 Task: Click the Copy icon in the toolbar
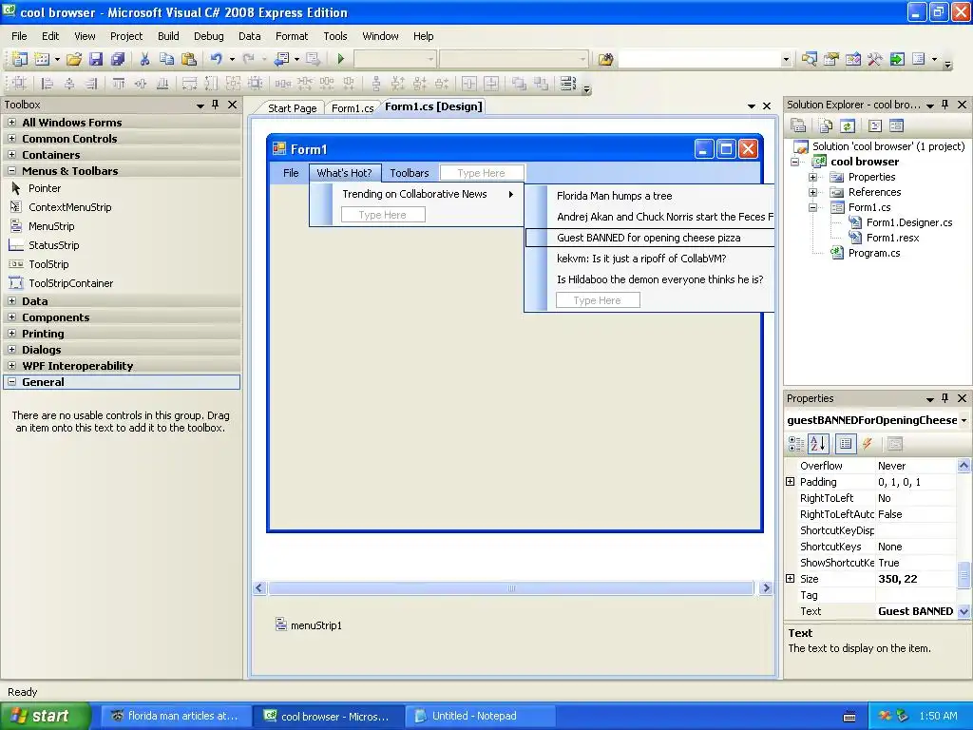[166, 59]
